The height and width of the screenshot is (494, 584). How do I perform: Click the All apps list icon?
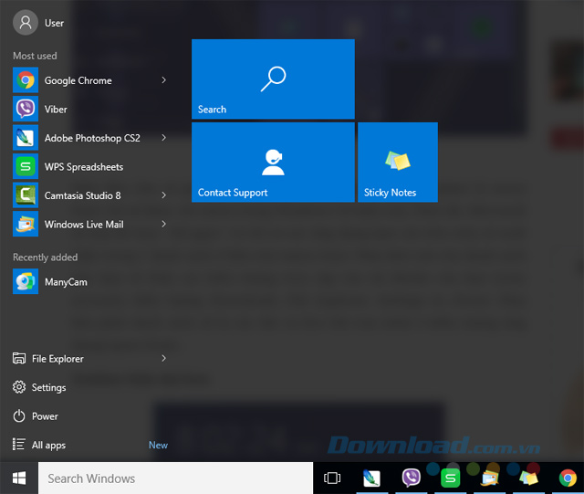tap(19, 445)
